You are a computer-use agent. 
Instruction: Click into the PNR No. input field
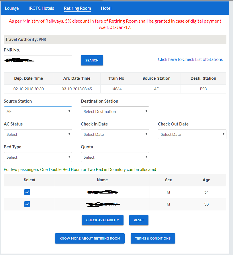[x=38, y=60]
